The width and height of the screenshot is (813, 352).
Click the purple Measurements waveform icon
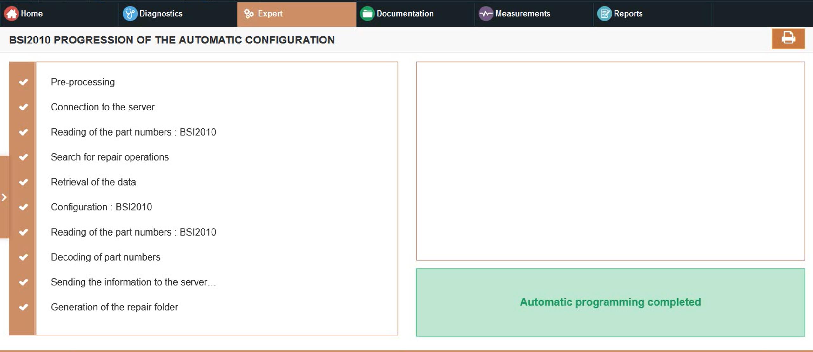(x=486, y=14)
